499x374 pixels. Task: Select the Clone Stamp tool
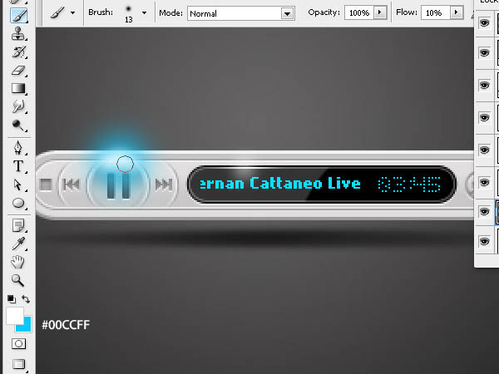click(x=18, y=33)
